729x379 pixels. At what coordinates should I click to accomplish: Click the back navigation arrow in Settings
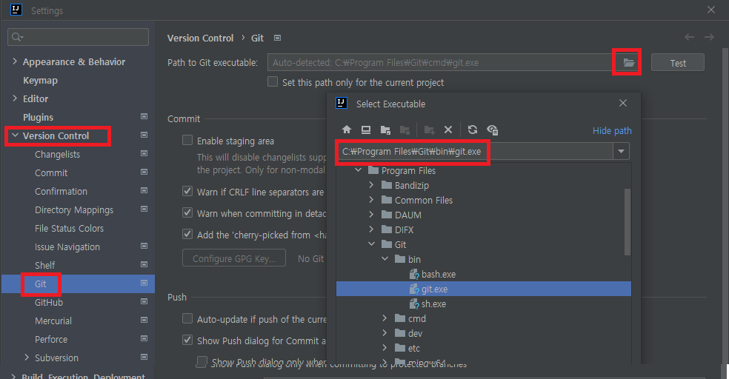point(690,37)
